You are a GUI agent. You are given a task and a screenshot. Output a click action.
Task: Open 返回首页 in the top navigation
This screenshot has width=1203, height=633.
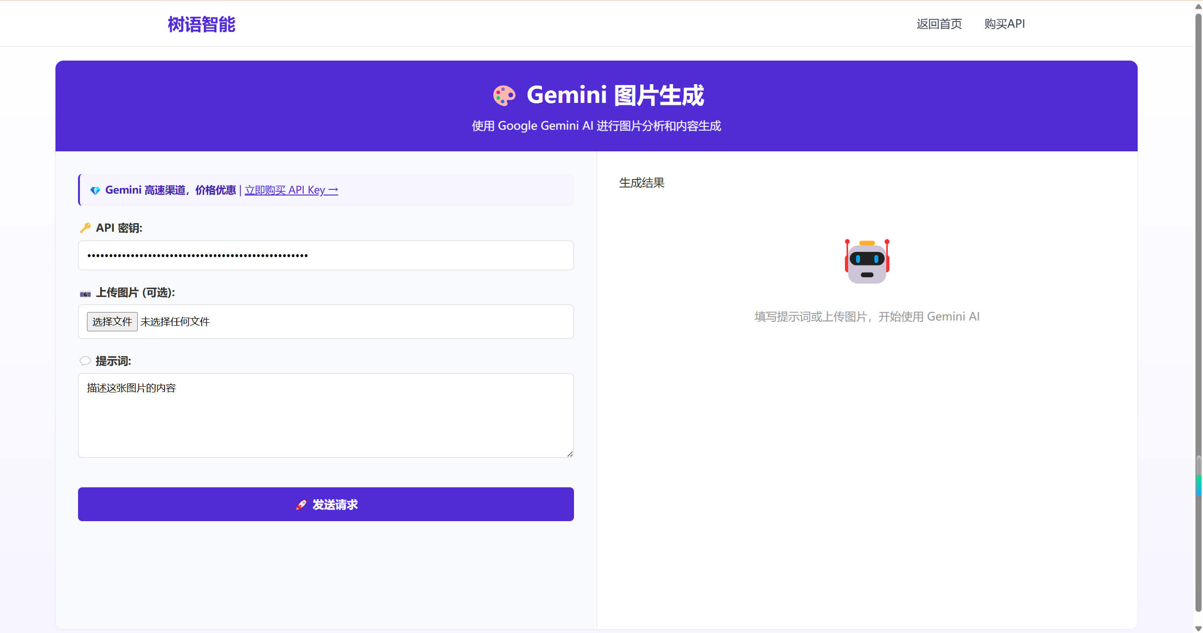pos(938,24)
